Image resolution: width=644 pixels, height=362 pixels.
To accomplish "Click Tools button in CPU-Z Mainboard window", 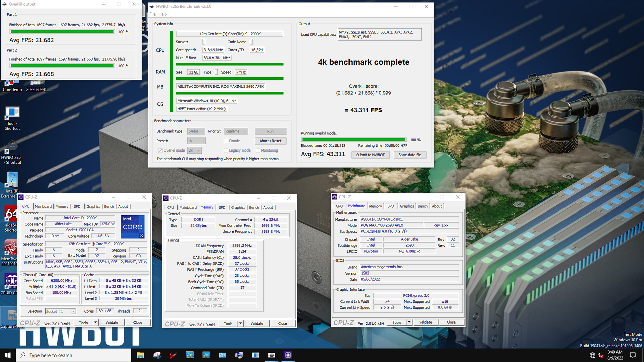I will coord(397,322).
